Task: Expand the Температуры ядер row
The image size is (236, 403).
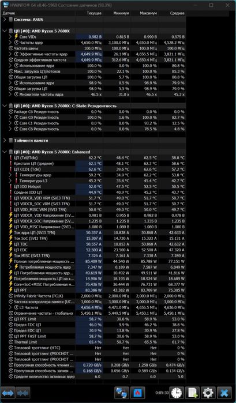Action: coord(10,175)
